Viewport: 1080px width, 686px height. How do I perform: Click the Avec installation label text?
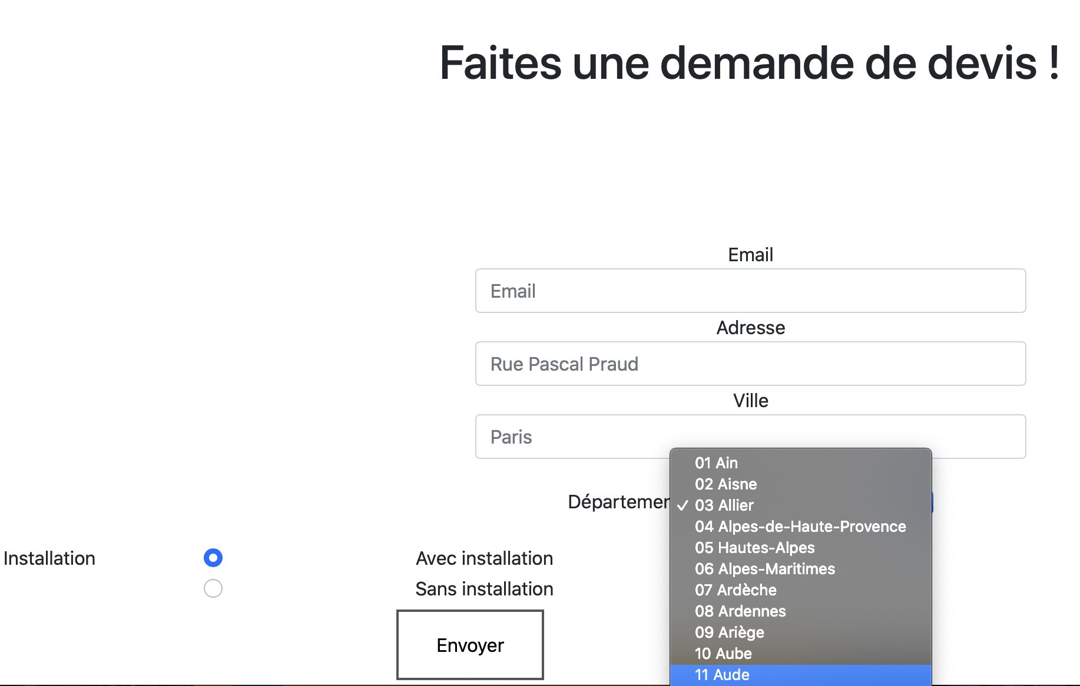(x=484, y=558)
